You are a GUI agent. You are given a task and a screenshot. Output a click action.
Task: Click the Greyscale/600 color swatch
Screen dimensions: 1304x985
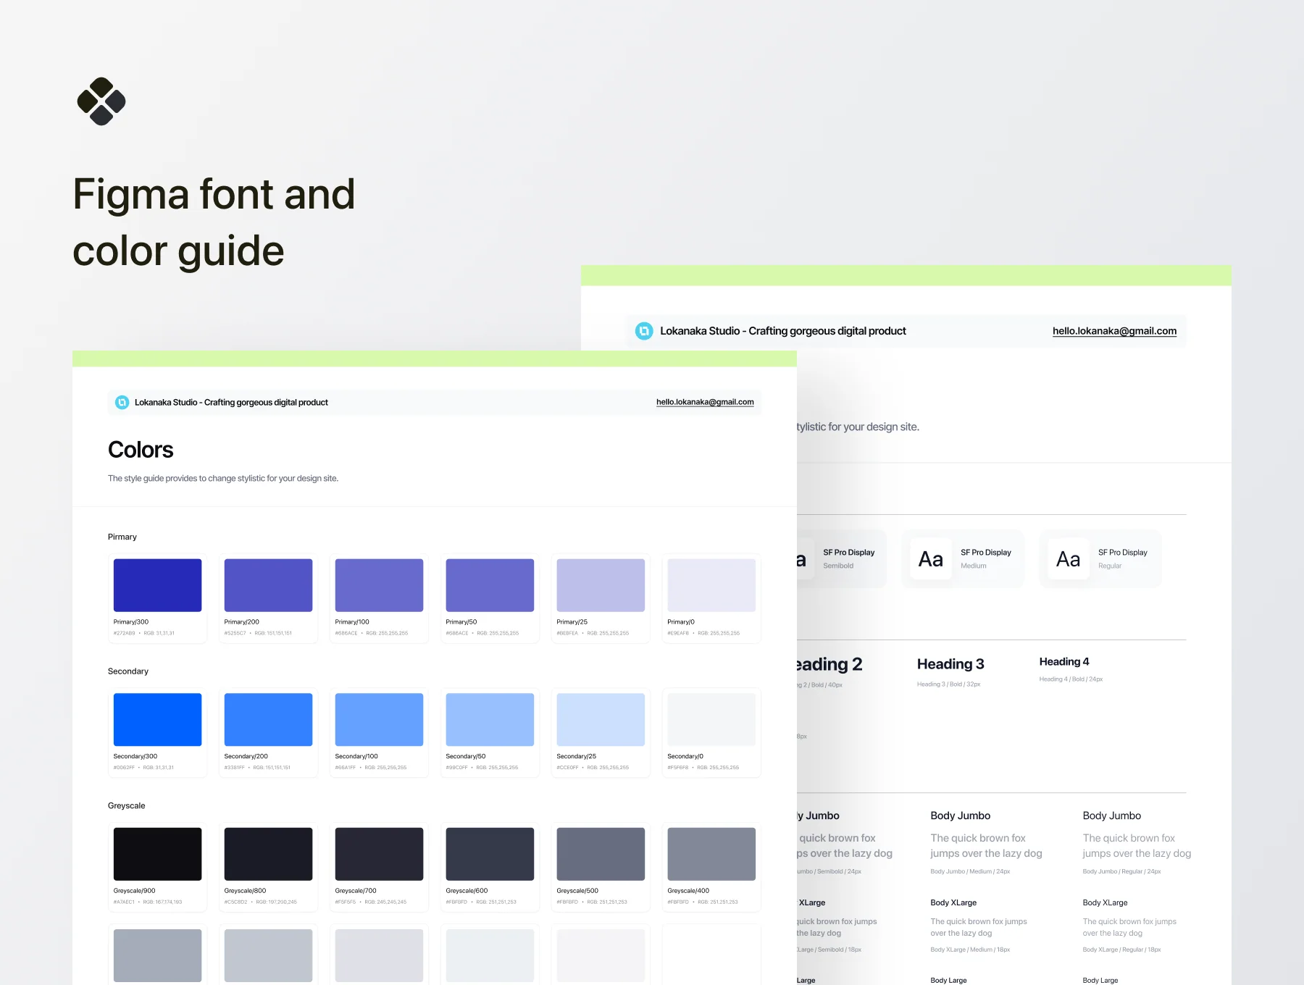tap(490, 854)
